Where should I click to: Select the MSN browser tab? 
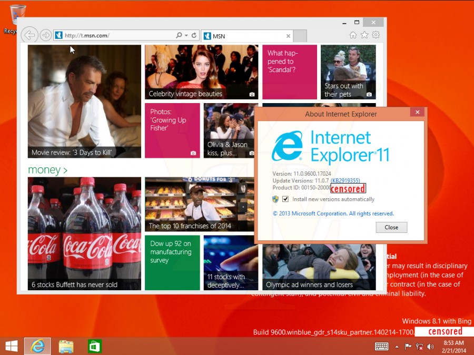(245, 36)
